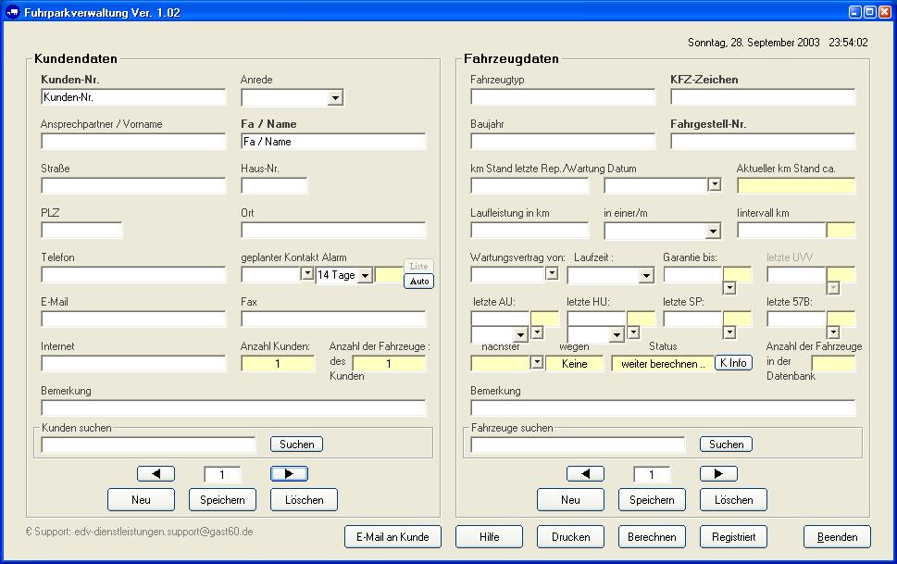The image size is (897, 564).
Task: Open the Wartungsvertrag von dropdown
Action: click(552, 274)
